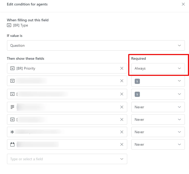Click the calendar icon in last field row
Screen dimensions: 189x174
12,144
